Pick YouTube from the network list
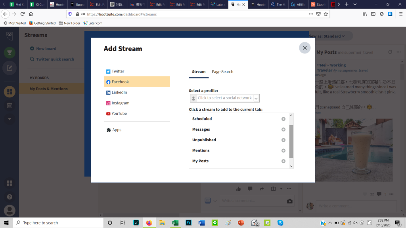Viewport: 406px width, 228px height. (x=119, y=114)
